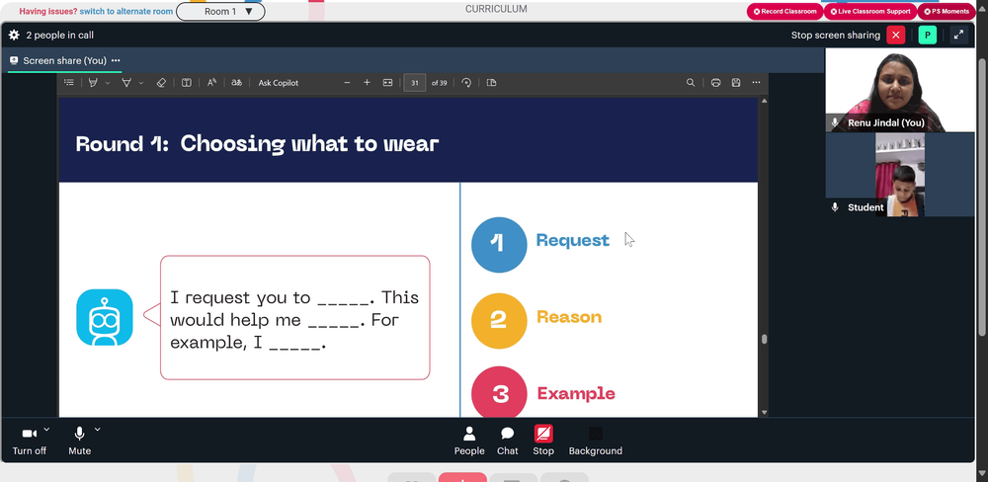Rotate the PDF page with rotate icon
Viewport: 988px width, 482px height.
[466, 83]
